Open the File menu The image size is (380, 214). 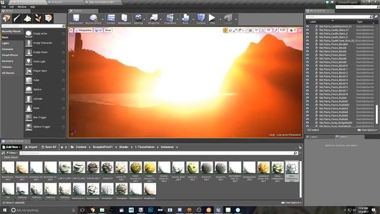[x=4, y=7]
